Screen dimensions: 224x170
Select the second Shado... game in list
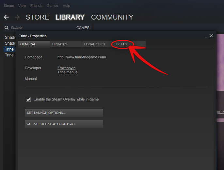(10, 43)
